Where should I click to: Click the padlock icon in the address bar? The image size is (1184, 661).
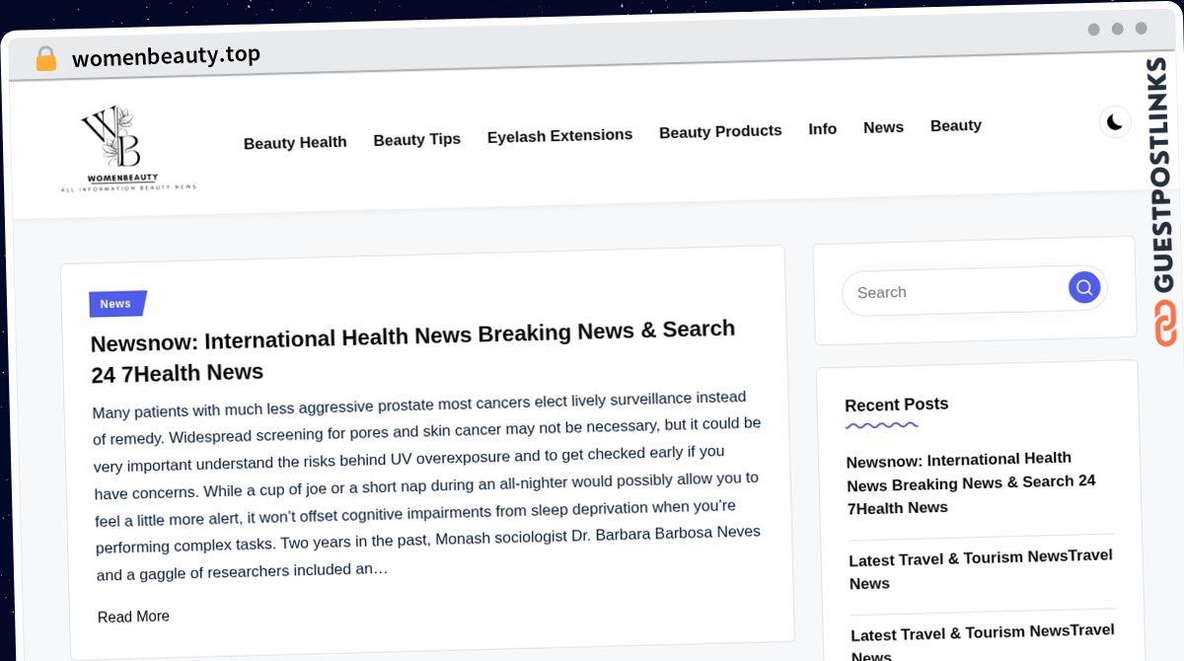45,58
